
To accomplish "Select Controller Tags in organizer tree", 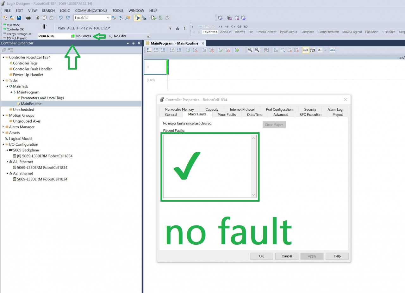I will (25, 63).
